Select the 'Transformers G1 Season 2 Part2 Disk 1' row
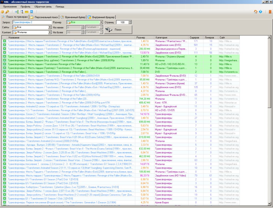Screen dimensions: 273x208 [x=121, y=180]
